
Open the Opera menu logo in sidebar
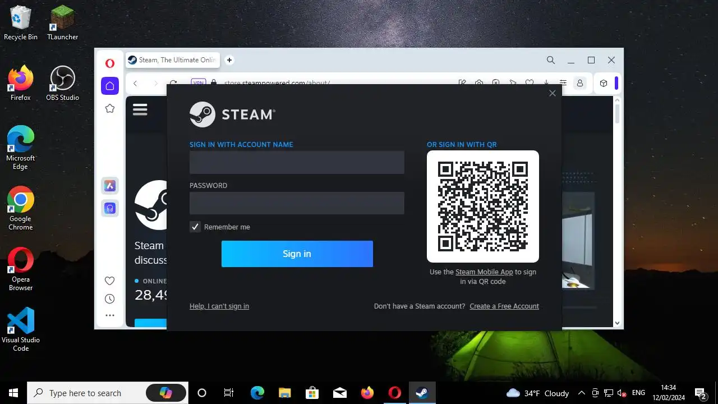coord(110,63)
